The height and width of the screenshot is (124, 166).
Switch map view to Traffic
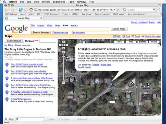click(x=119, y=42)
